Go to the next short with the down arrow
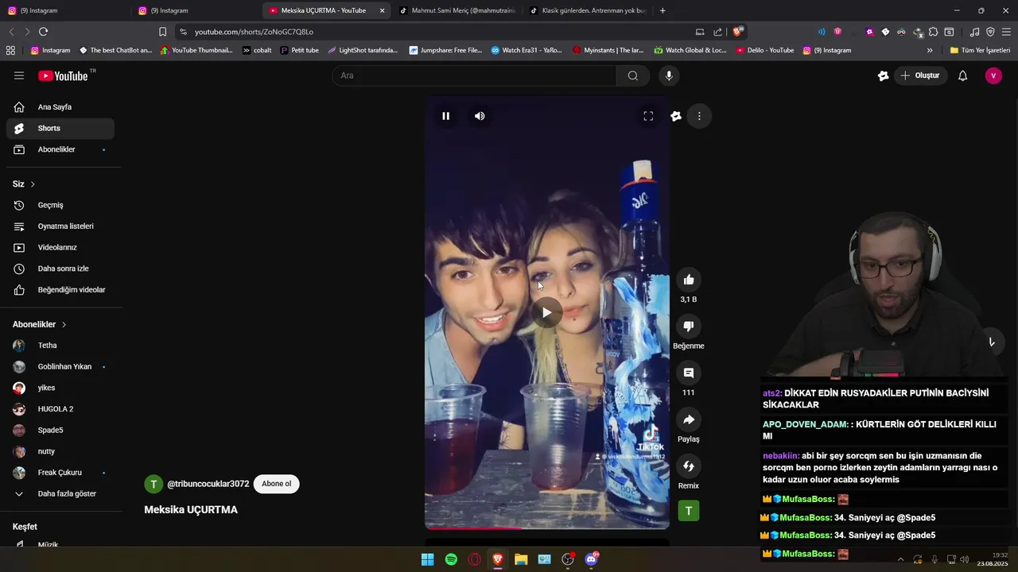 coord(992,342)
